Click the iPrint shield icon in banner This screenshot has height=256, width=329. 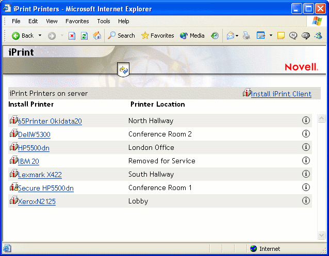click(123, 70)
